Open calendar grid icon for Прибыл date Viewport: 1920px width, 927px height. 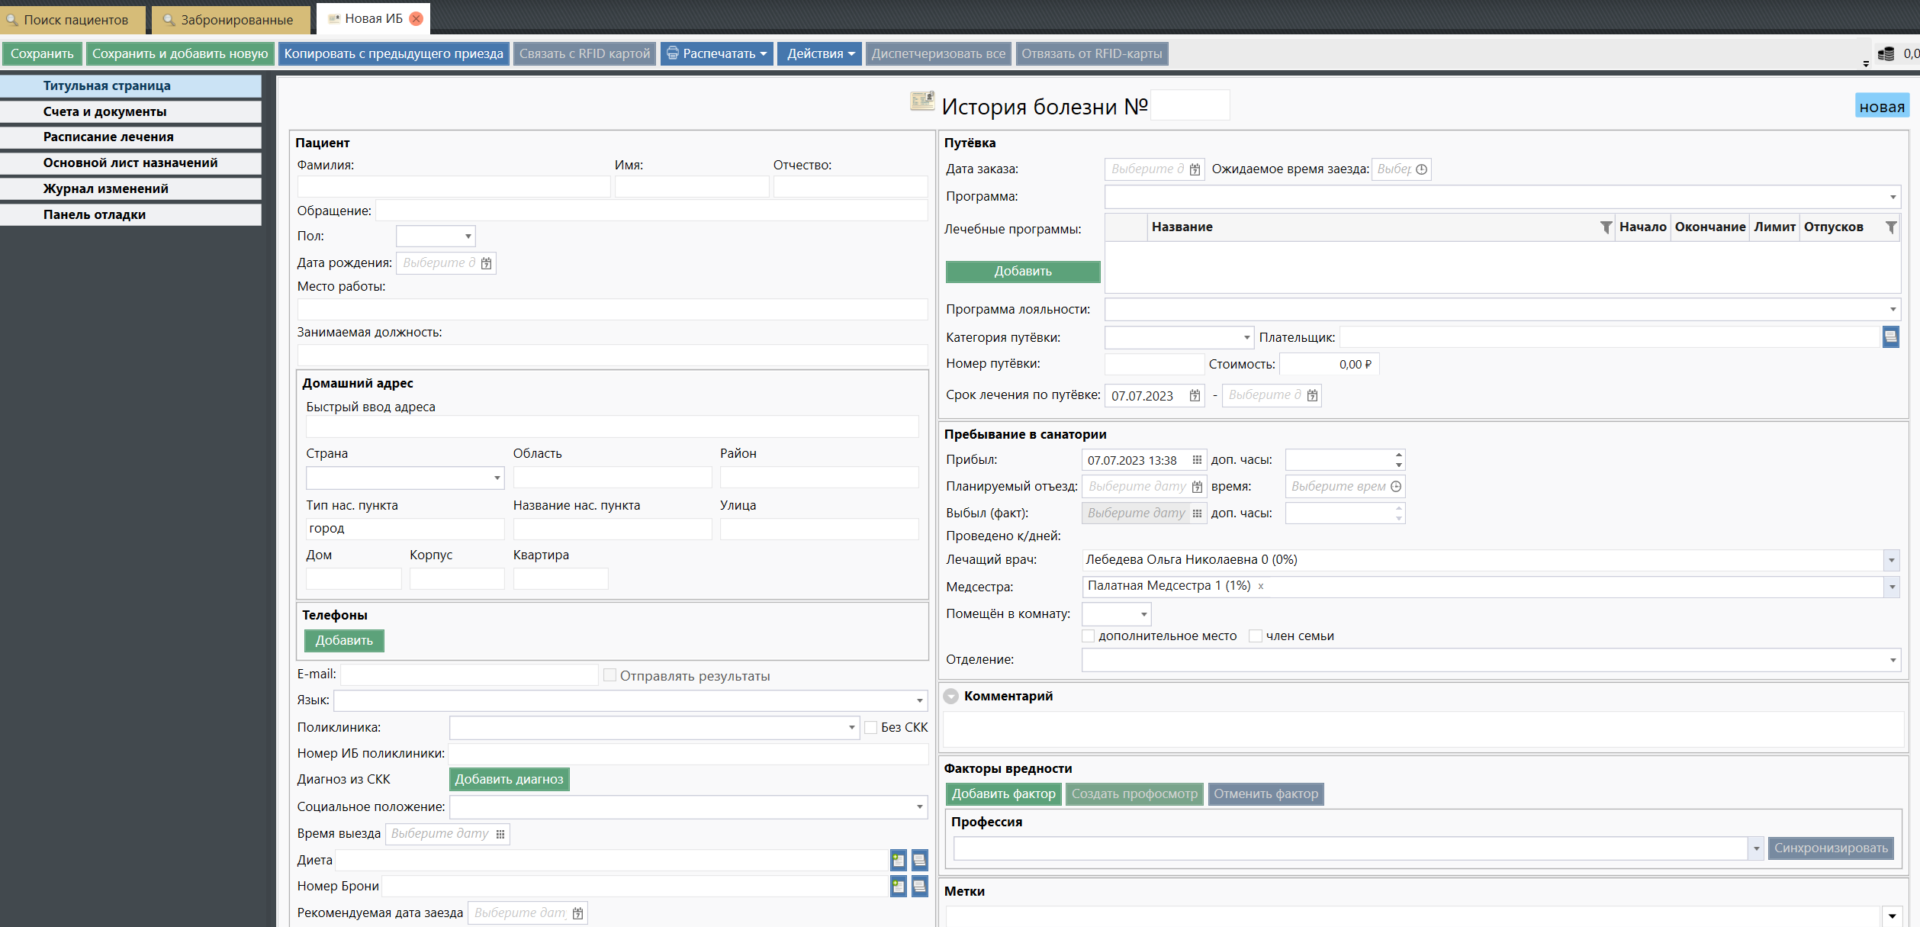1197,460
